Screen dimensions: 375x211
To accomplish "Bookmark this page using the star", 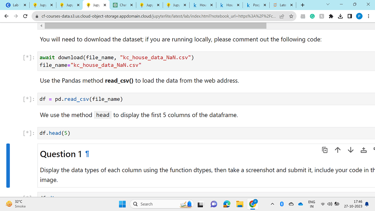I will [x=291, y=16].
